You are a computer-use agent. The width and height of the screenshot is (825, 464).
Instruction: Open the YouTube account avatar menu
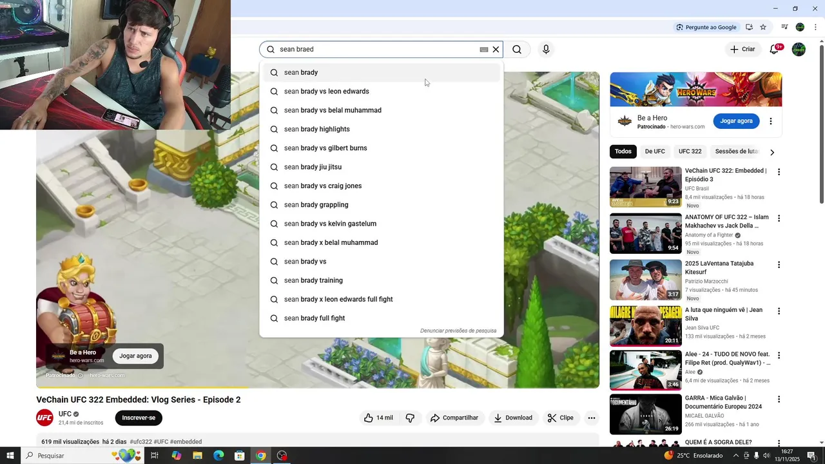[x=799, y=49]
